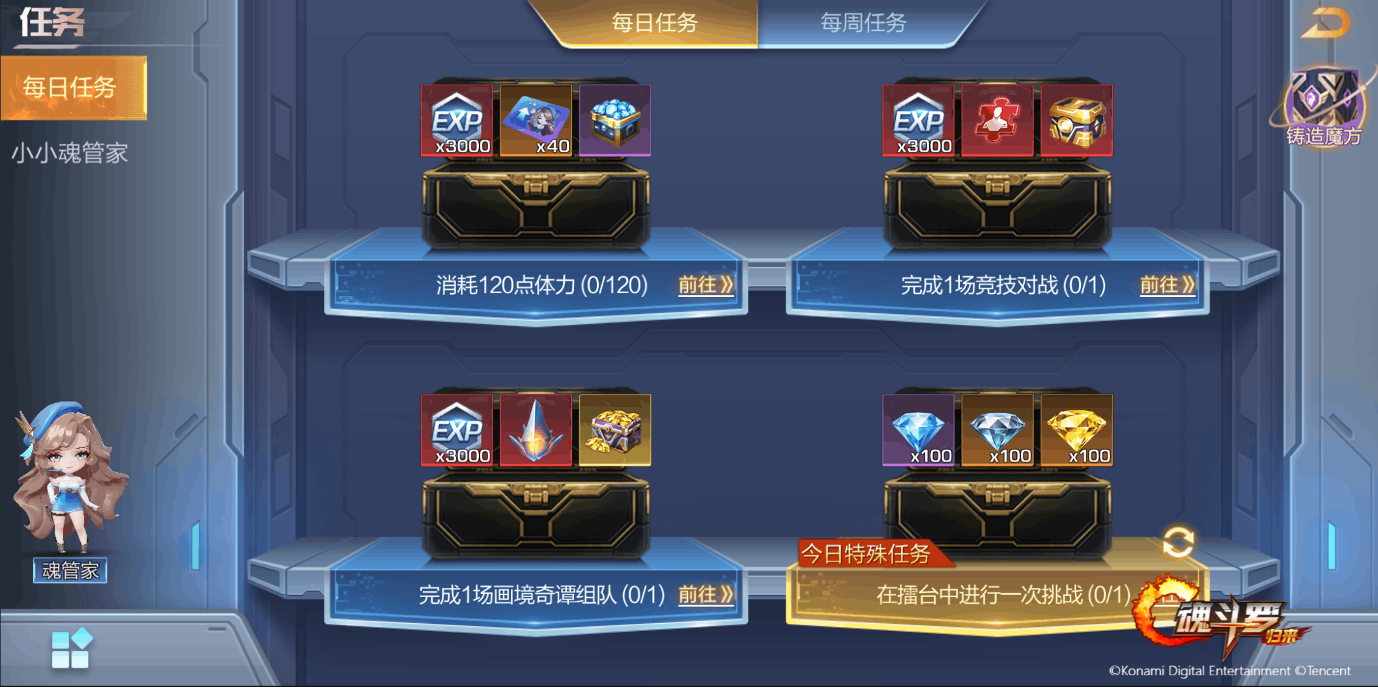Click the back arrow icon at top right
The image size is (1378, 687).
pos(1327,23)
